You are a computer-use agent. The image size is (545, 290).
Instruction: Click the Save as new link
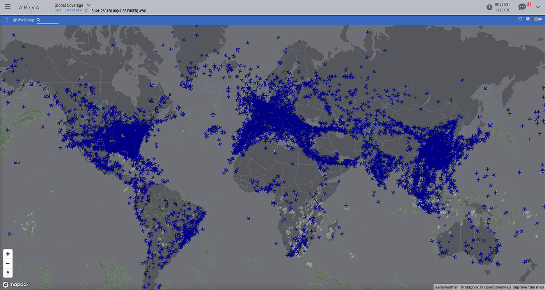click(73, 11)
